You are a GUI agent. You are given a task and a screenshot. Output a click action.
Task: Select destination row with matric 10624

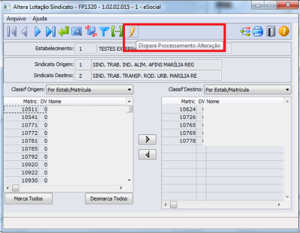click(x=222, y=109)
